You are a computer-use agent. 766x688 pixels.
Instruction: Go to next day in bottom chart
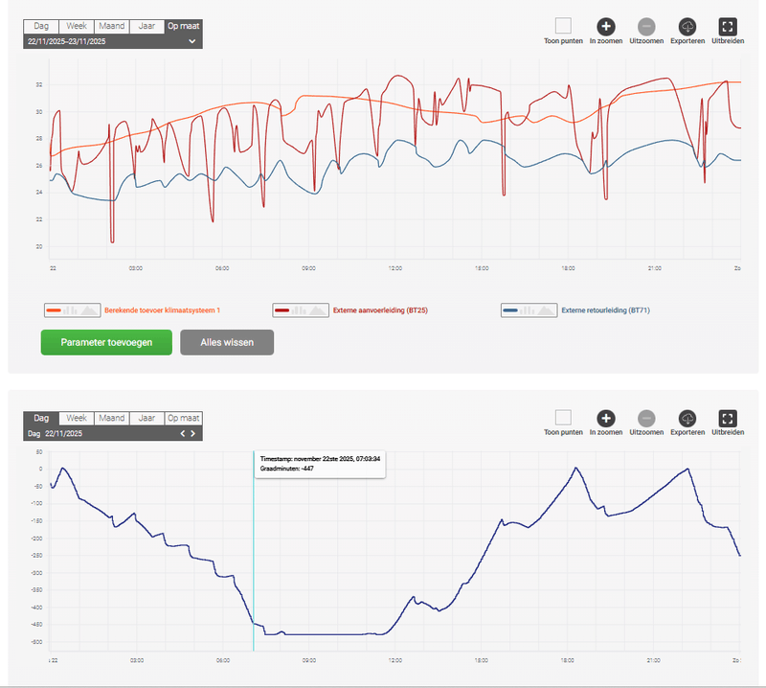coord(193,433)
